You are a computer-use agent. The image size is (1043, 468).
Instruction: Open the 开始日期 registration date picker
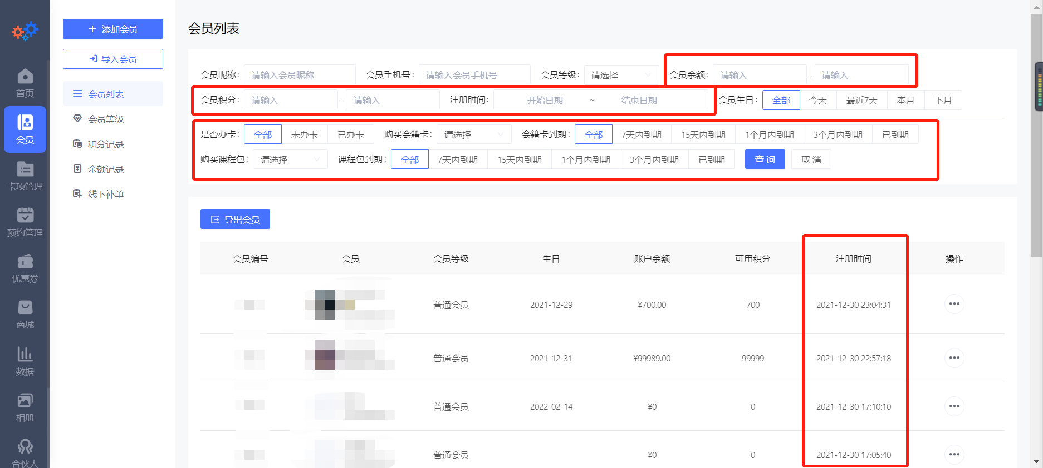tap(545, 100)
